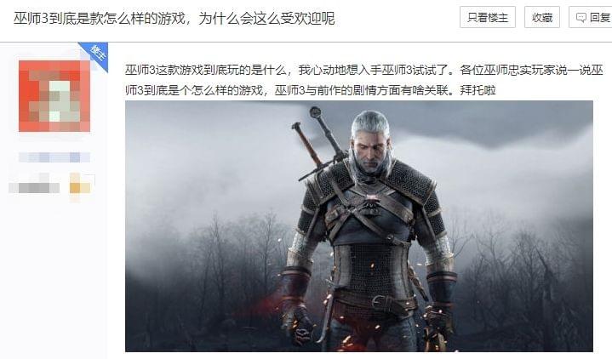Viewport: 612px width, 359px height.
Task: Toggle 收藏 to bookmark this thread
Action: click(542, 17)
